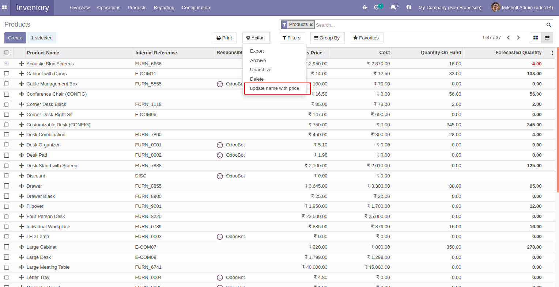559x287 pixels.
Task: Choose Delete from Action menu
Action: [x=275, y=79]
